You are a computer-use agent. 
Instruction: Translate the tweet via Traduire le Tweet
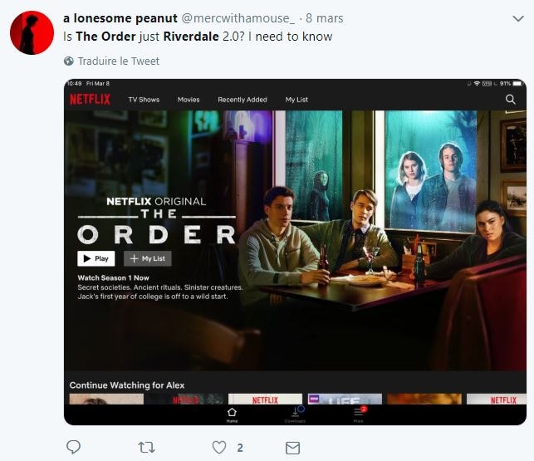pyautogui.click(x=119, y=61)
